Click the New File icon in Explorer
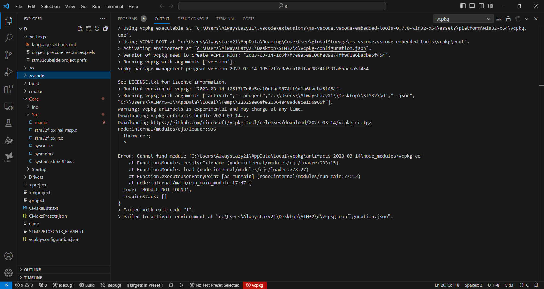 (80, 28)
